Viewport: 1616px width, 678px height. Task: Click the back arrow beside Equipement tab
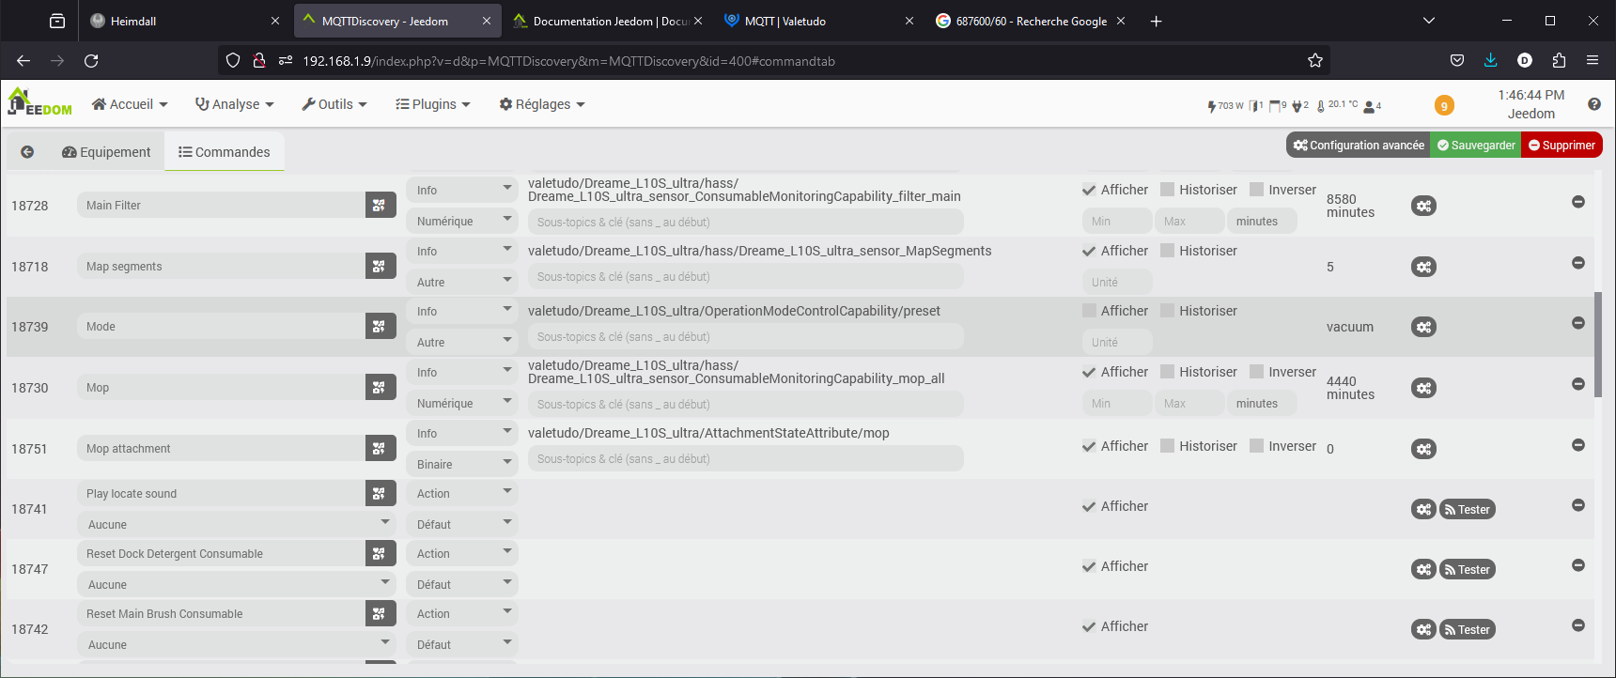[27, 152]
